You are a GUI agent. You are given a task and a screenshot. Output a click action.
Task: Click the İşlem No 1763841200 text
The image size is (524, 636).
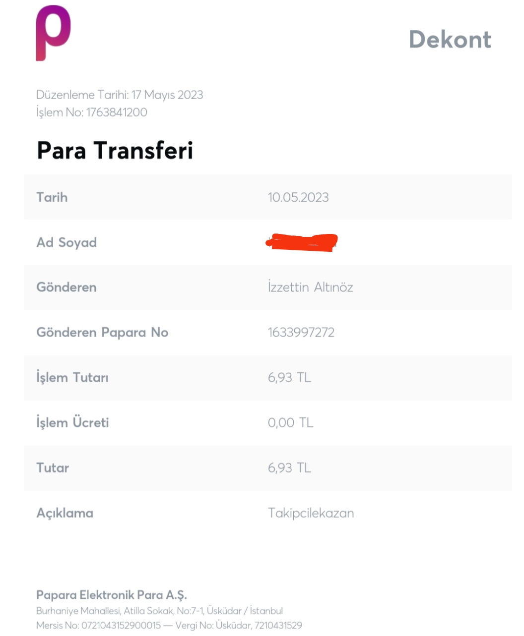point(92,112)
